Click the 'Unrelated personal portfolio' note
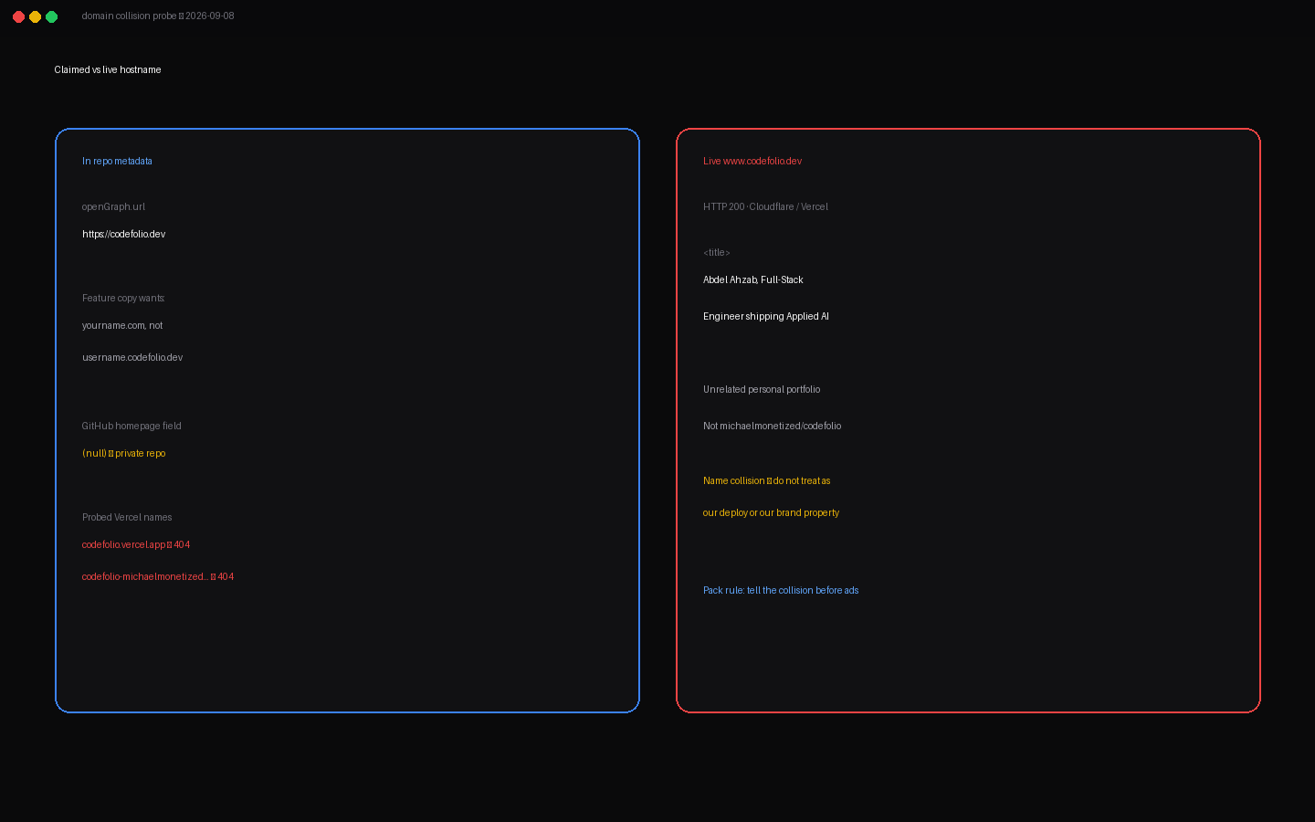The width and height of the screenshot is (1315, 822). [762, 389]
